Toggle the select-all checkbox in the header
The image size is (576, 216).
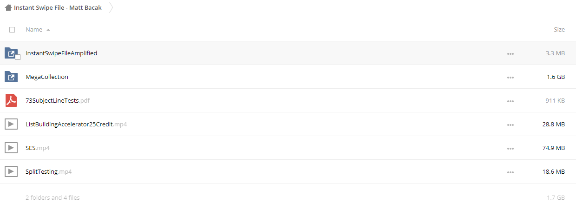point(12,29)
